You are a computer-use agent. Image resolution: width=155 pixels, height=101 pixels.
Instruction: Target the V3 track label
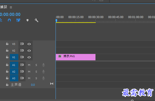click(14, 44)
